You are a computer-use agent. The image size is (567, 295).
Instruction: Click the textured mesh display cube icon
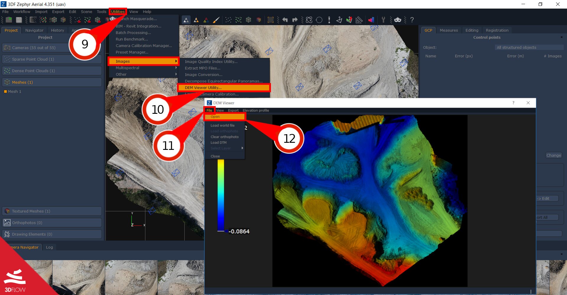259,20
